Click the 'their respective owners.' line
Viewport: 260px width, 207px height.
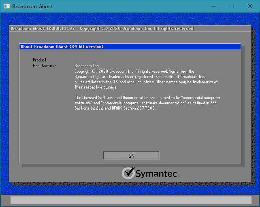pyautogui.click(x=96, y=87)
